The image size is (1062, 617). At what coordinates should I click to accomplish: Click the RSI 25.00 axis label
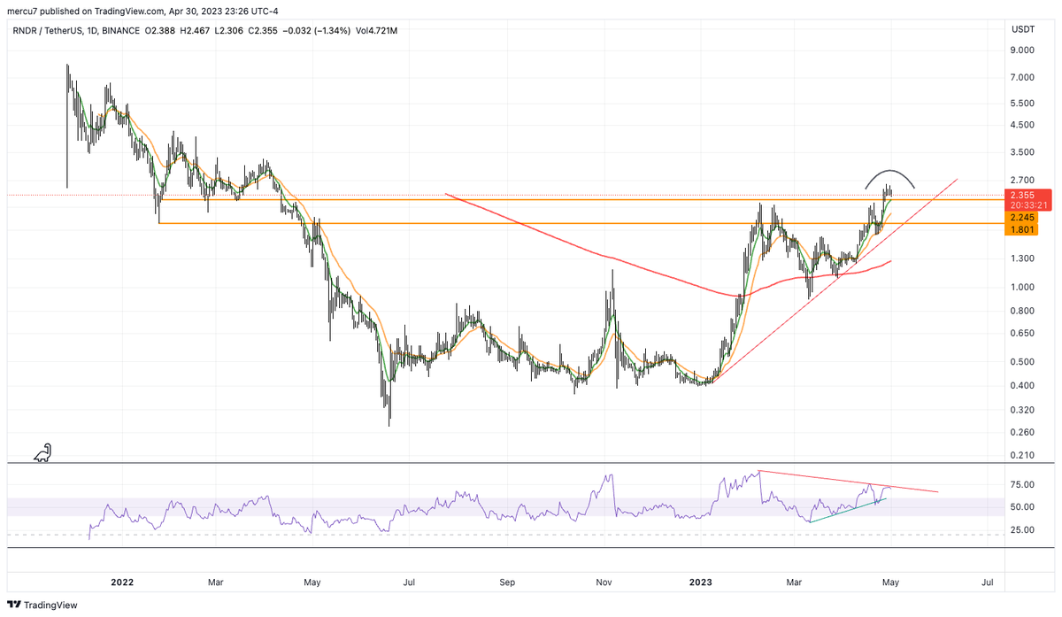[1023, 529]
